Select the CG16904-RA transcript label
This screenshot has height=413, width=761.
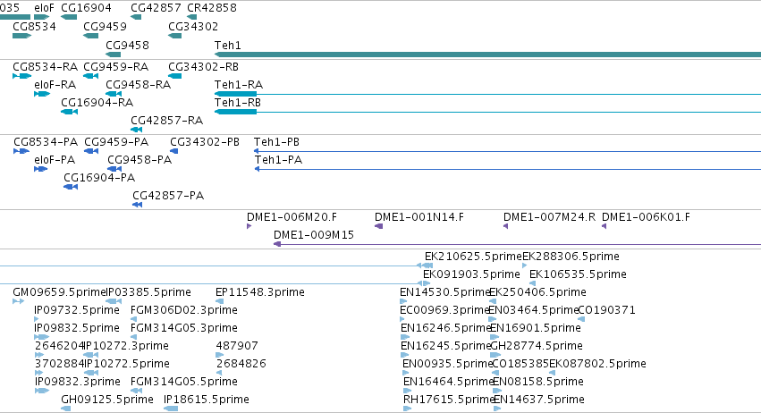[97, 103]
